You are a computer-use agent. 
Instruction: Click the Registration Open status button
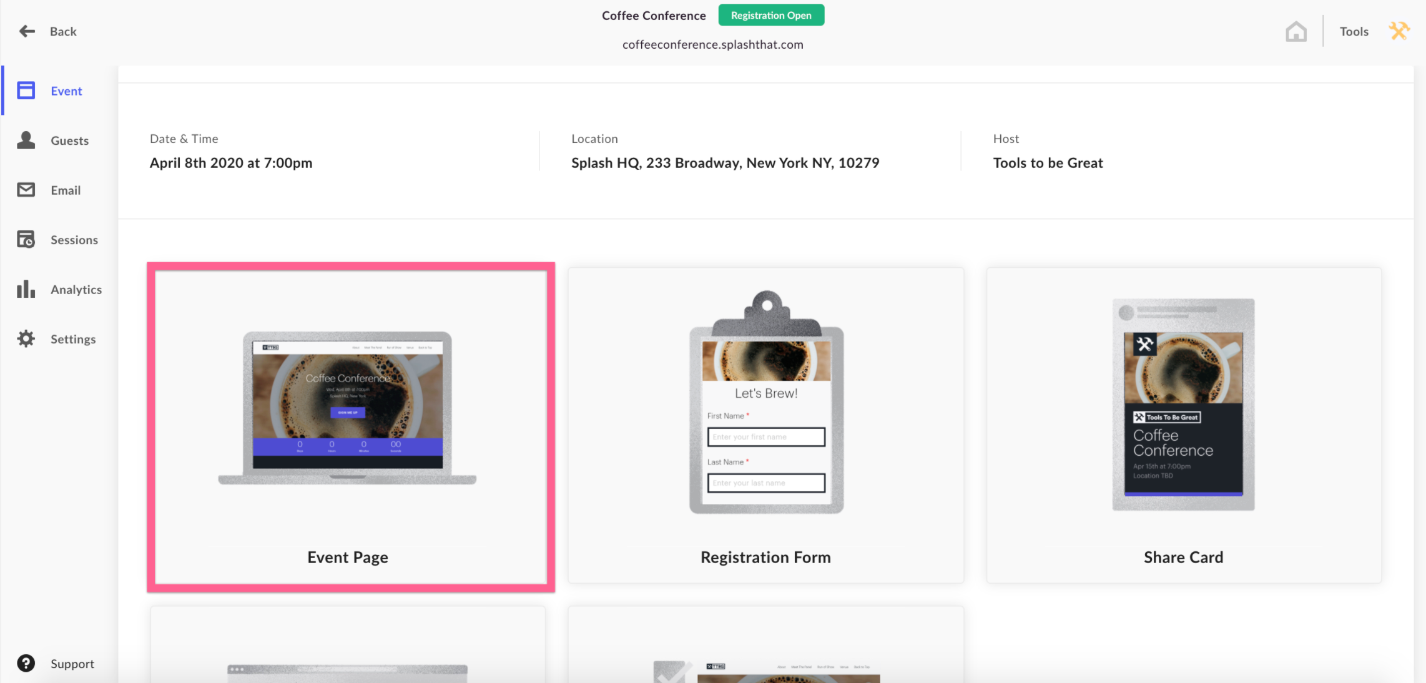tap(771, 15)
